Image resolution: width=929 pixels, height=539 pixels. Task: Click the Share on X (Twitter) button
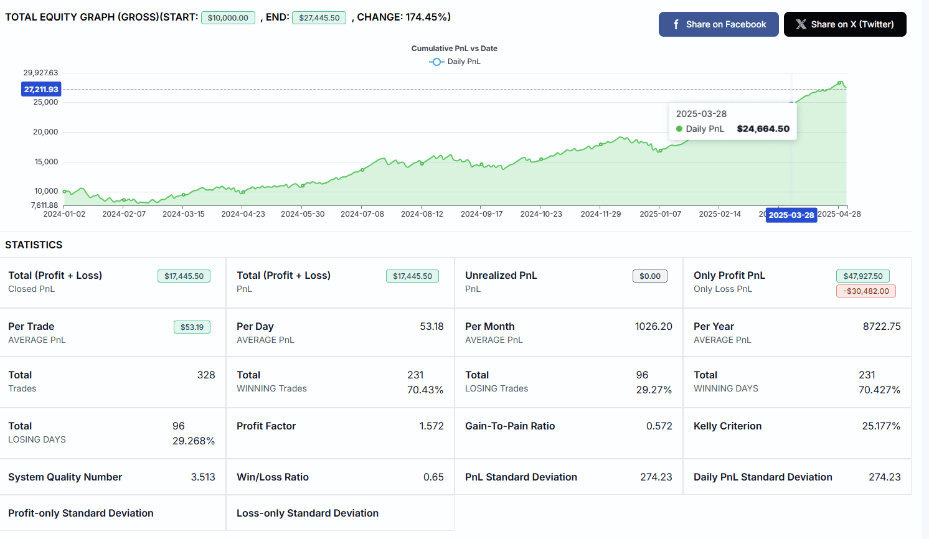point(845,24)
